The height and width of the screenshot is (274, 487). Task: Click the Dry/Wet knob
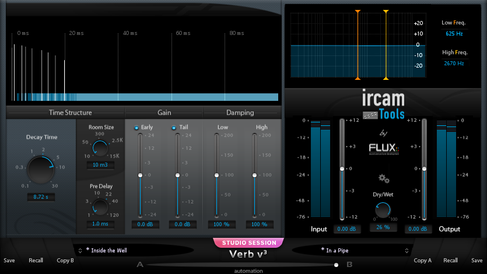(x=383, y=210)
